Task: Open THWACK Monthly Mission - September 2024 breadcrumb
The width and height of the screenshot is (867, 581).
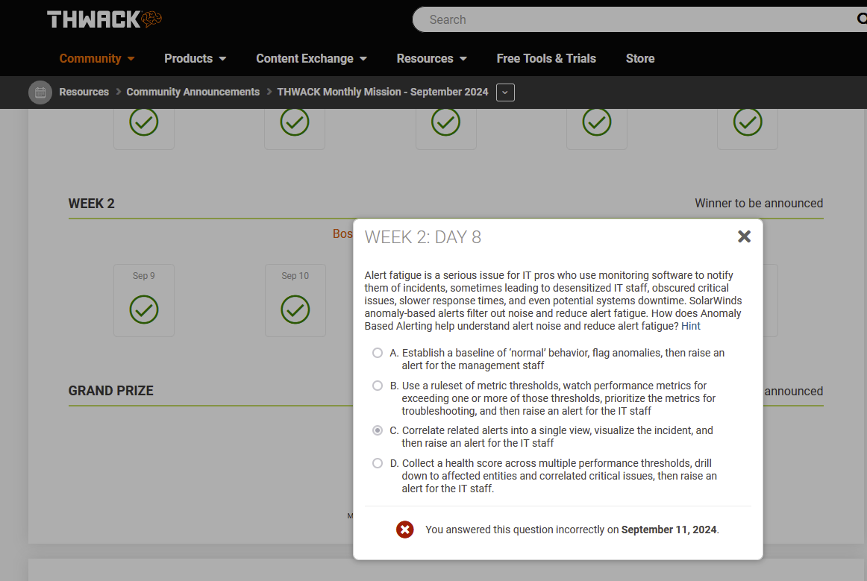Action: [x=383, y=92]
